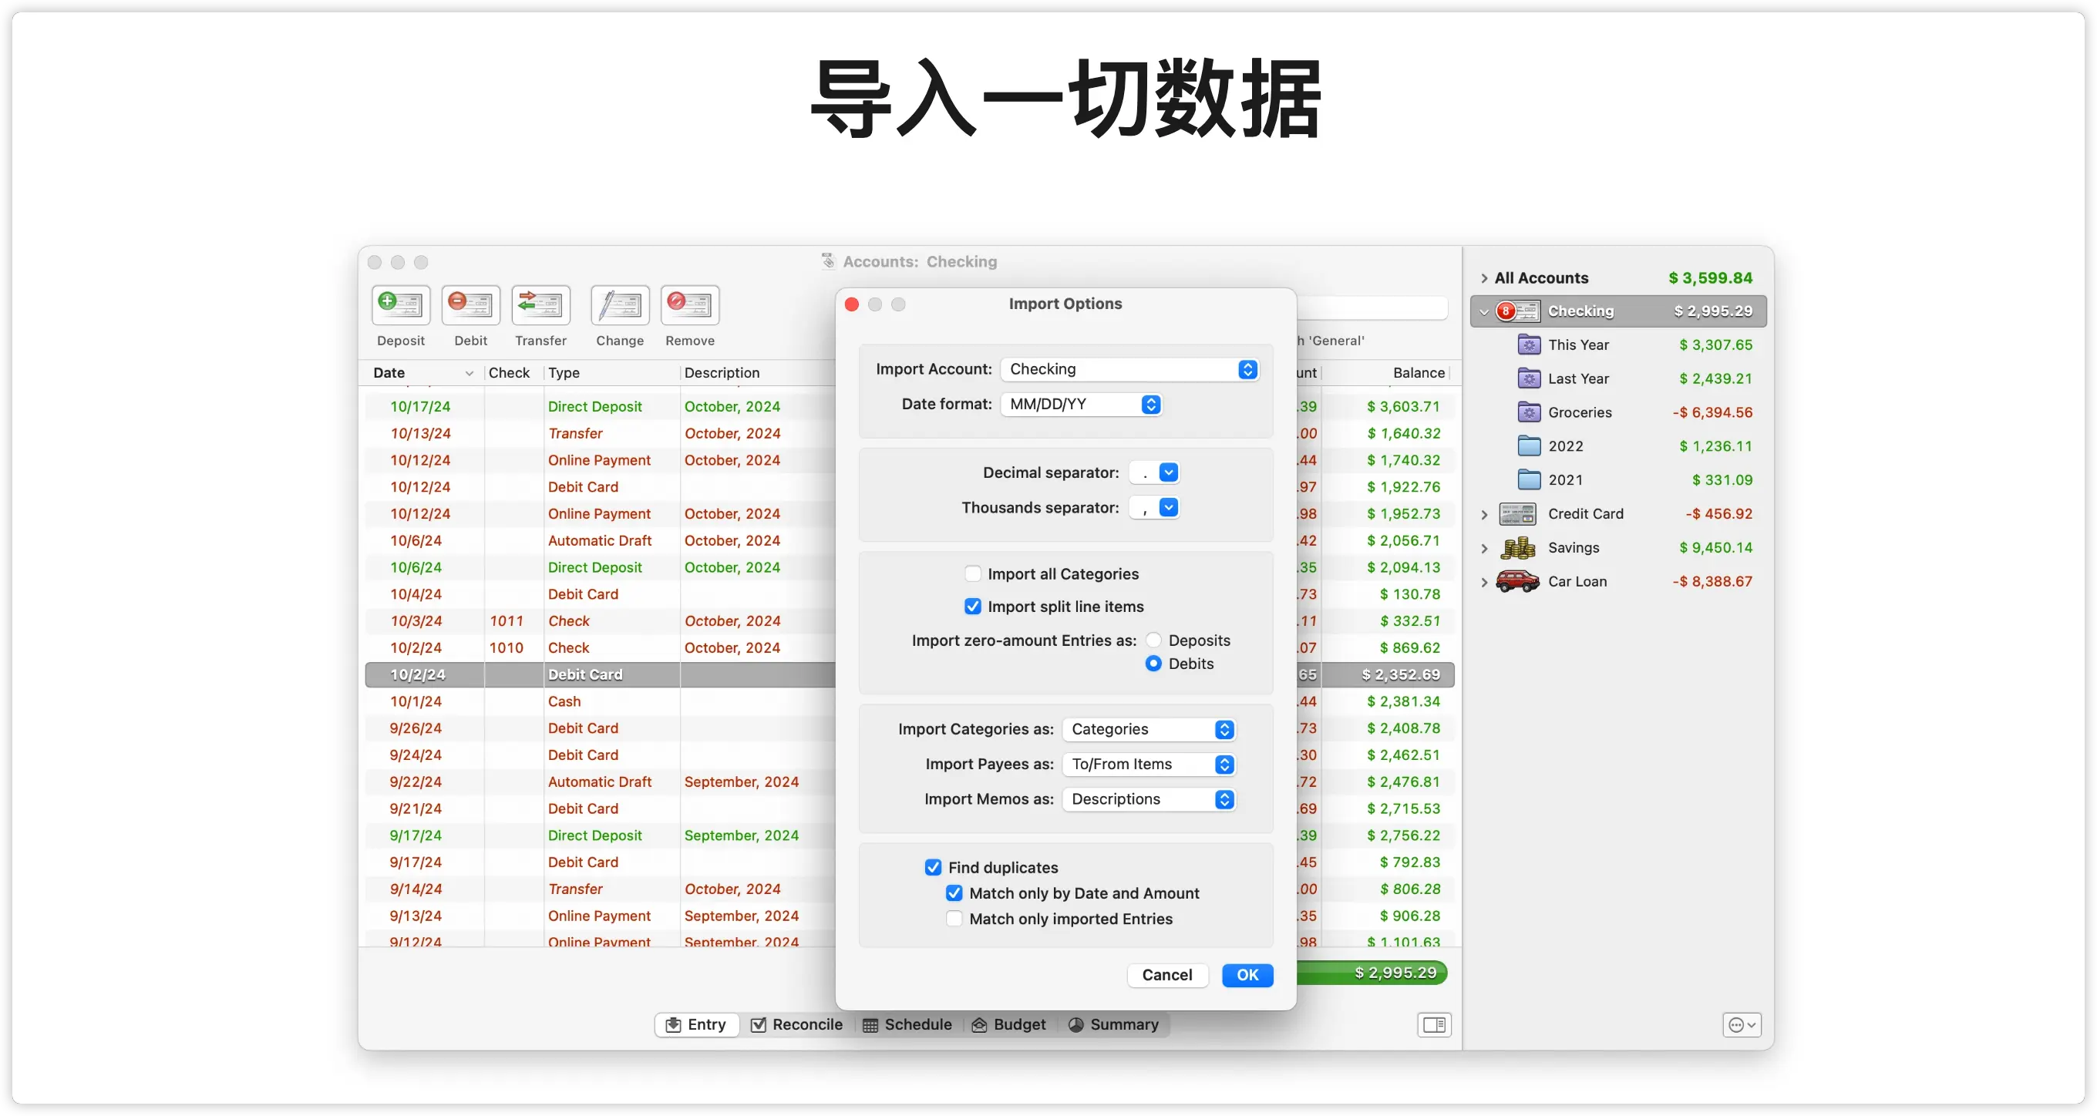Open the Import Account dropdown
Viewport: 2097px width, 1116px height.
tap(1129, 369)
